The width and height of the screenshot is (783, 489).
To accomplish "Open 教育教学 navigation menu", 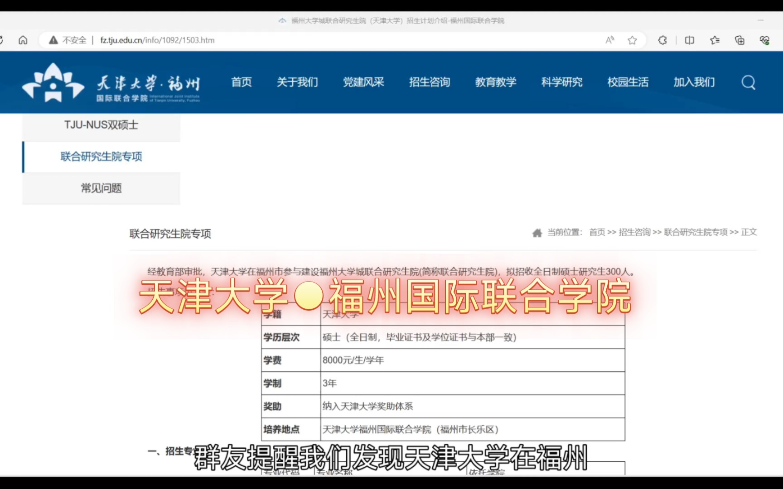I will point(496,82).
